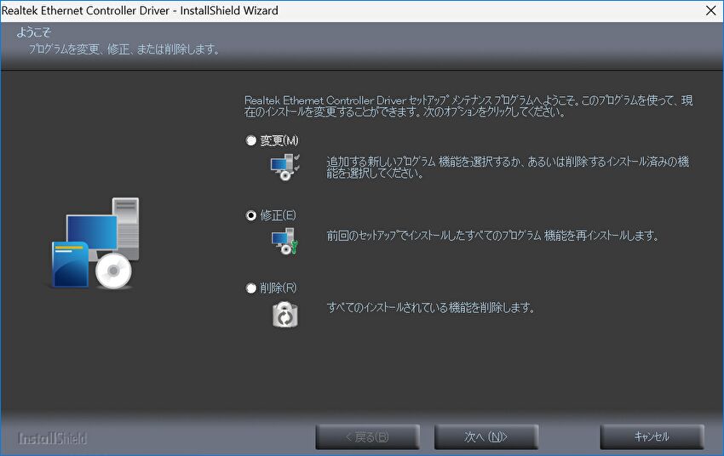The image size is (724, 456).
Task: Click the InstallShield logo at bottom left
Action: [53, 438]
